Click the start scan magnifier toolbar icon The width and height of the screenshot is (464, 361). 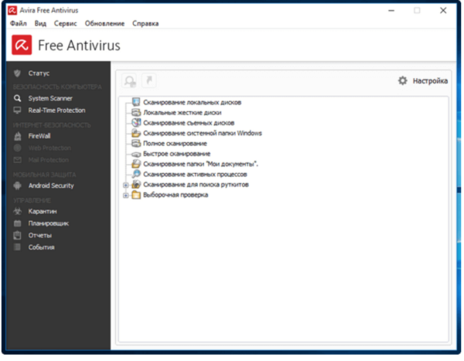coord(130,81)
